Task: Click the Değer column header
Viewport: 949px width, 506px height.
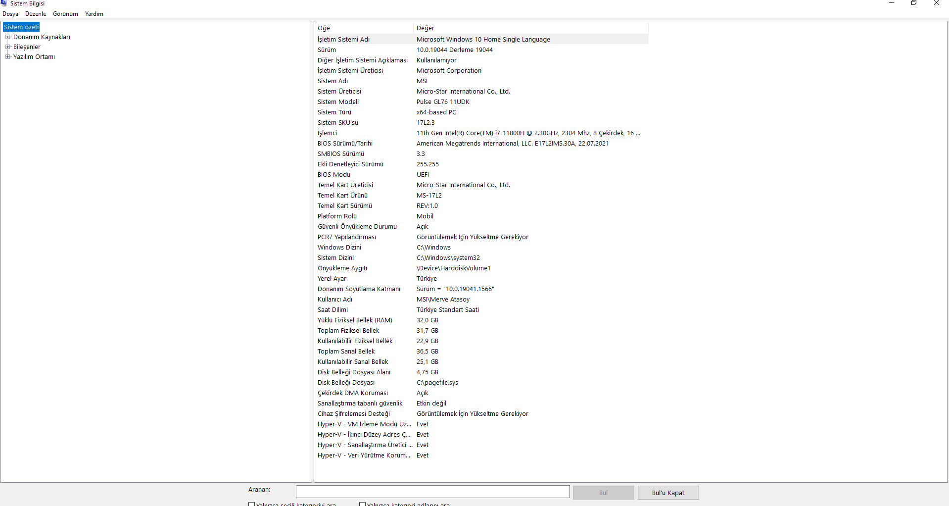Action: (x=531, y=28)
